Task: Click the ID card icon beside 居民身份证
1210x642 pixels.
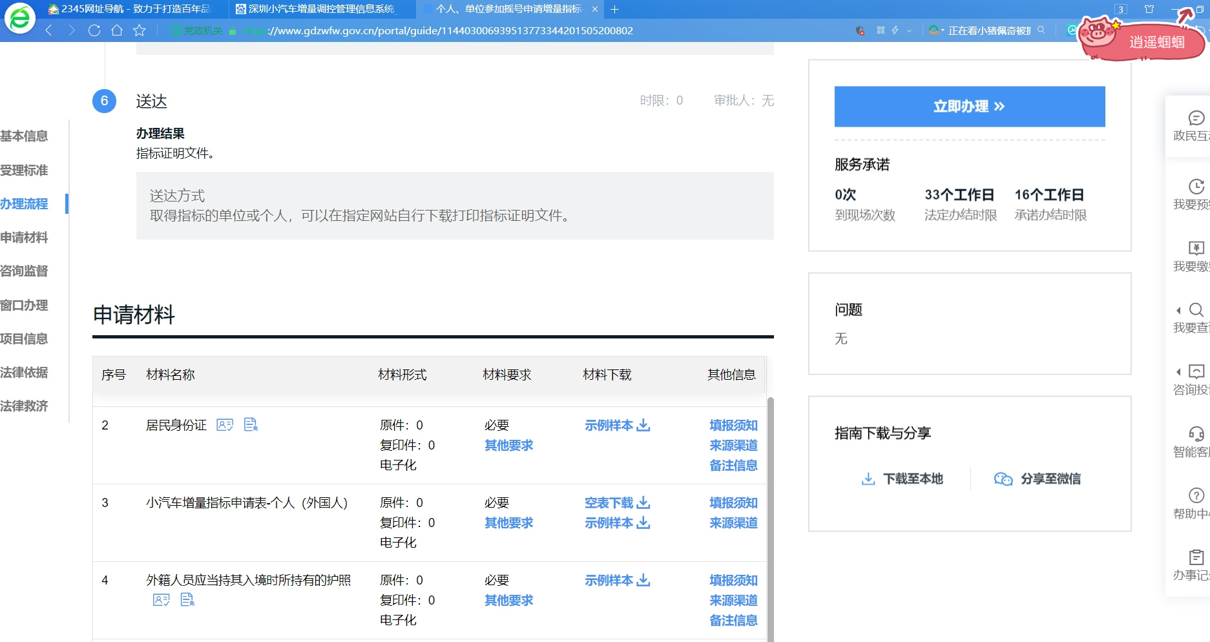Action: click(225, 425)
